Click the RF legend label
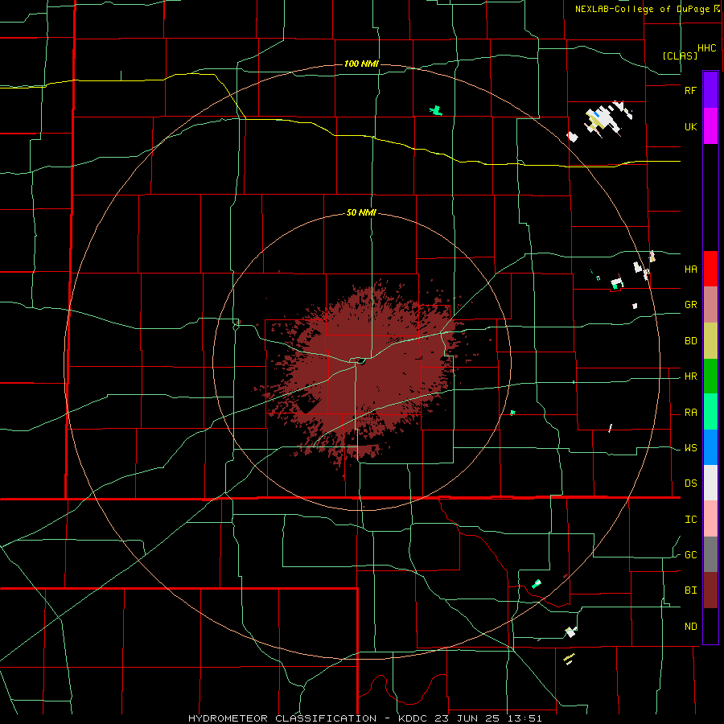This screenshot has width=724, height=724. (x=690, y=90)
